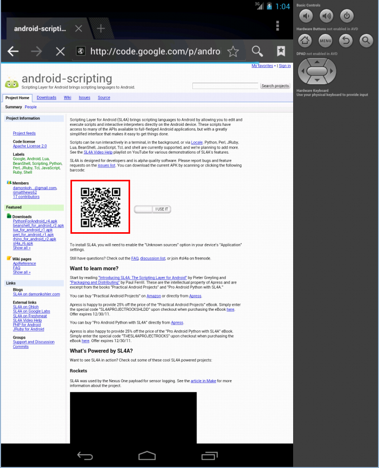Image resolution: width=379 pixels, height=468 pixels.
Task: Click the emulator MENU hardware button
Action: click(x=325, y=40)
